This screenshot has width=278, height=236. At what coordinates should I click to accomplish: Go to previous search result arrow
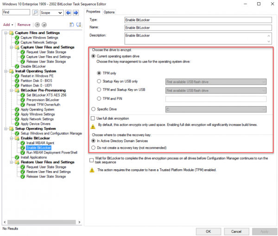[68, 13]
